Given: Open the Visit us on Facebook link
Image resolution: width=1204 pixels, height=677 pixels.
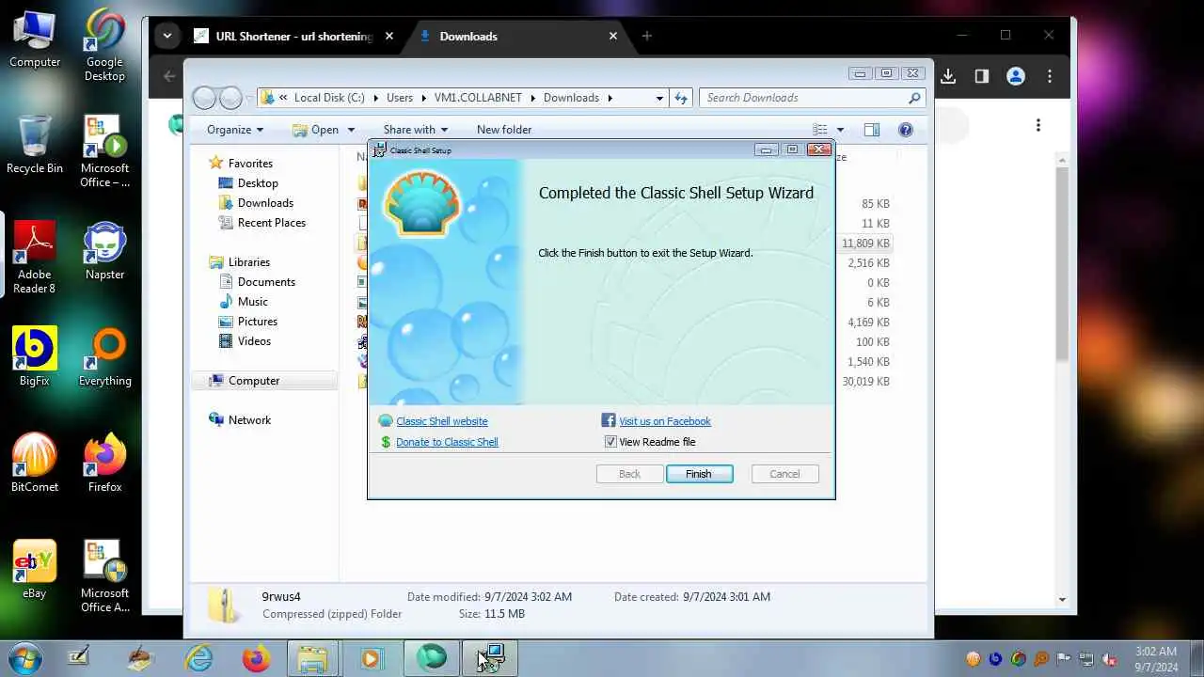Looking at the screenshot, I should (x=665, y=421).
